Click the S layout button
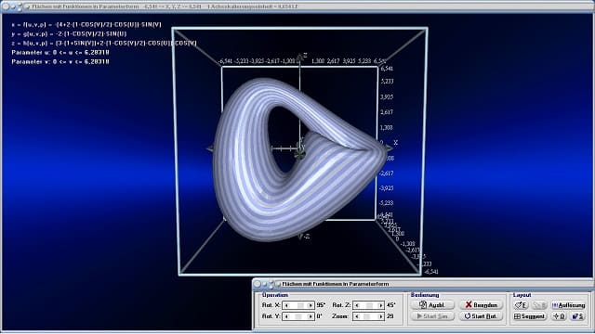 coord(578,315)
